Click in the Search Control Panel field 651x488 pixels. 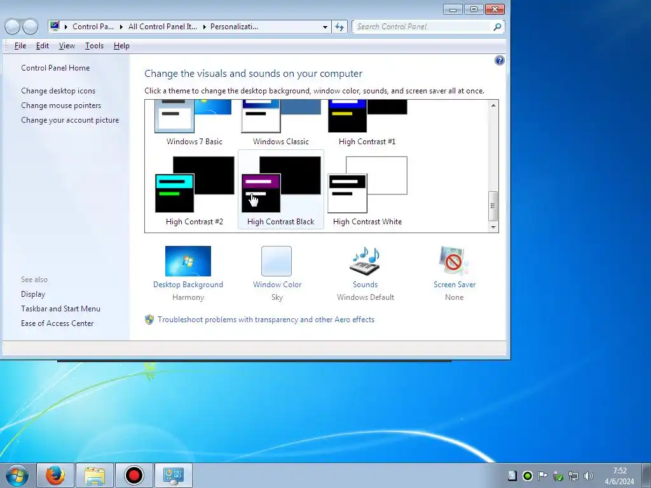423,27
